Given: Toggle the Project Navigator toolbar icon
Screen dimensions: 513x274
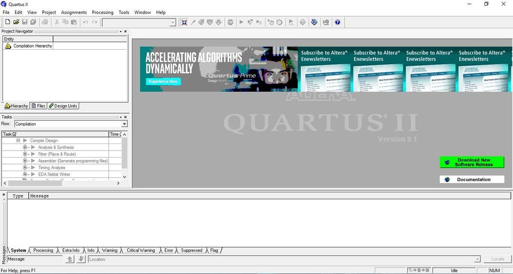Looking at the screenshot, I should pos(184,22).
